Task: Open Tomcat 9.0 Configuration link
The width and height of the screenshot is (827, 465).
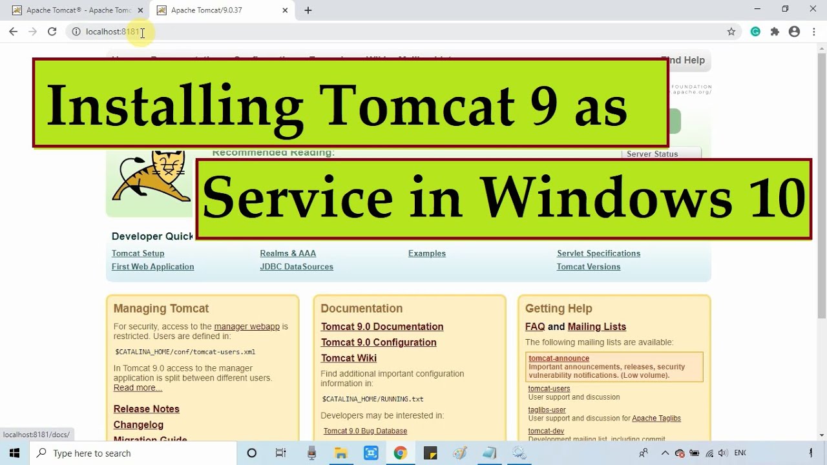Action: (379, 342)
